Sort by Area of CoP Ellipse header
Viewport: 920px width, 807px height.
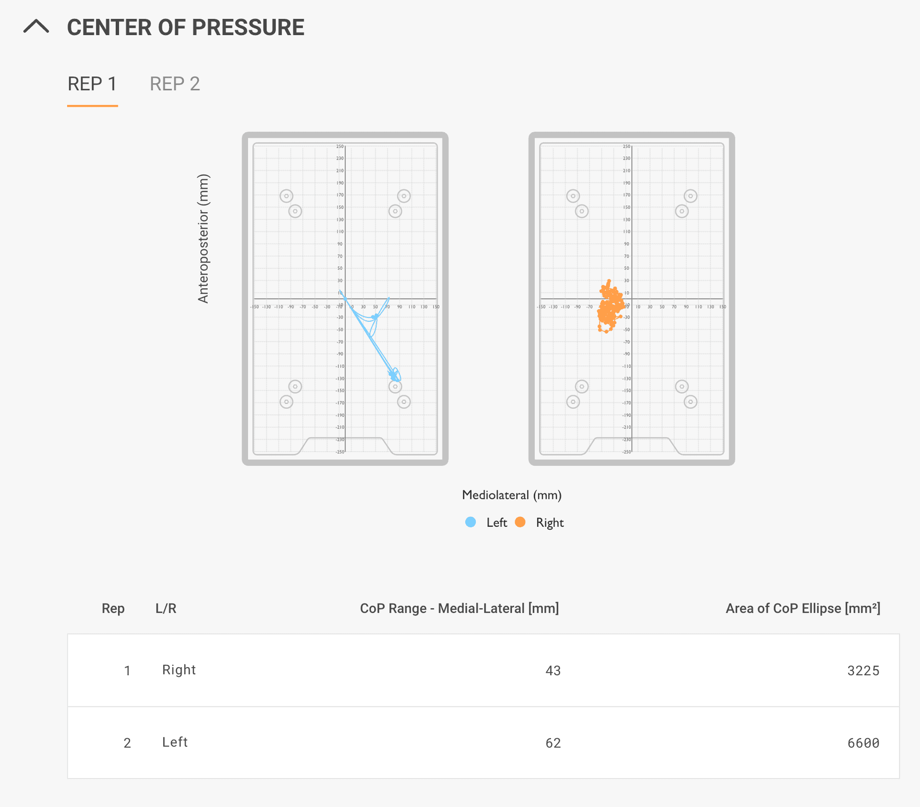click(803, 608)
